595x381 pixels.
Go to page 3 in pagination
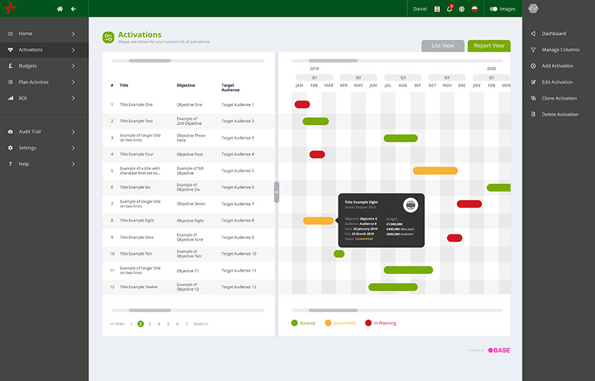pyautogui.click(x=149, y=324)
